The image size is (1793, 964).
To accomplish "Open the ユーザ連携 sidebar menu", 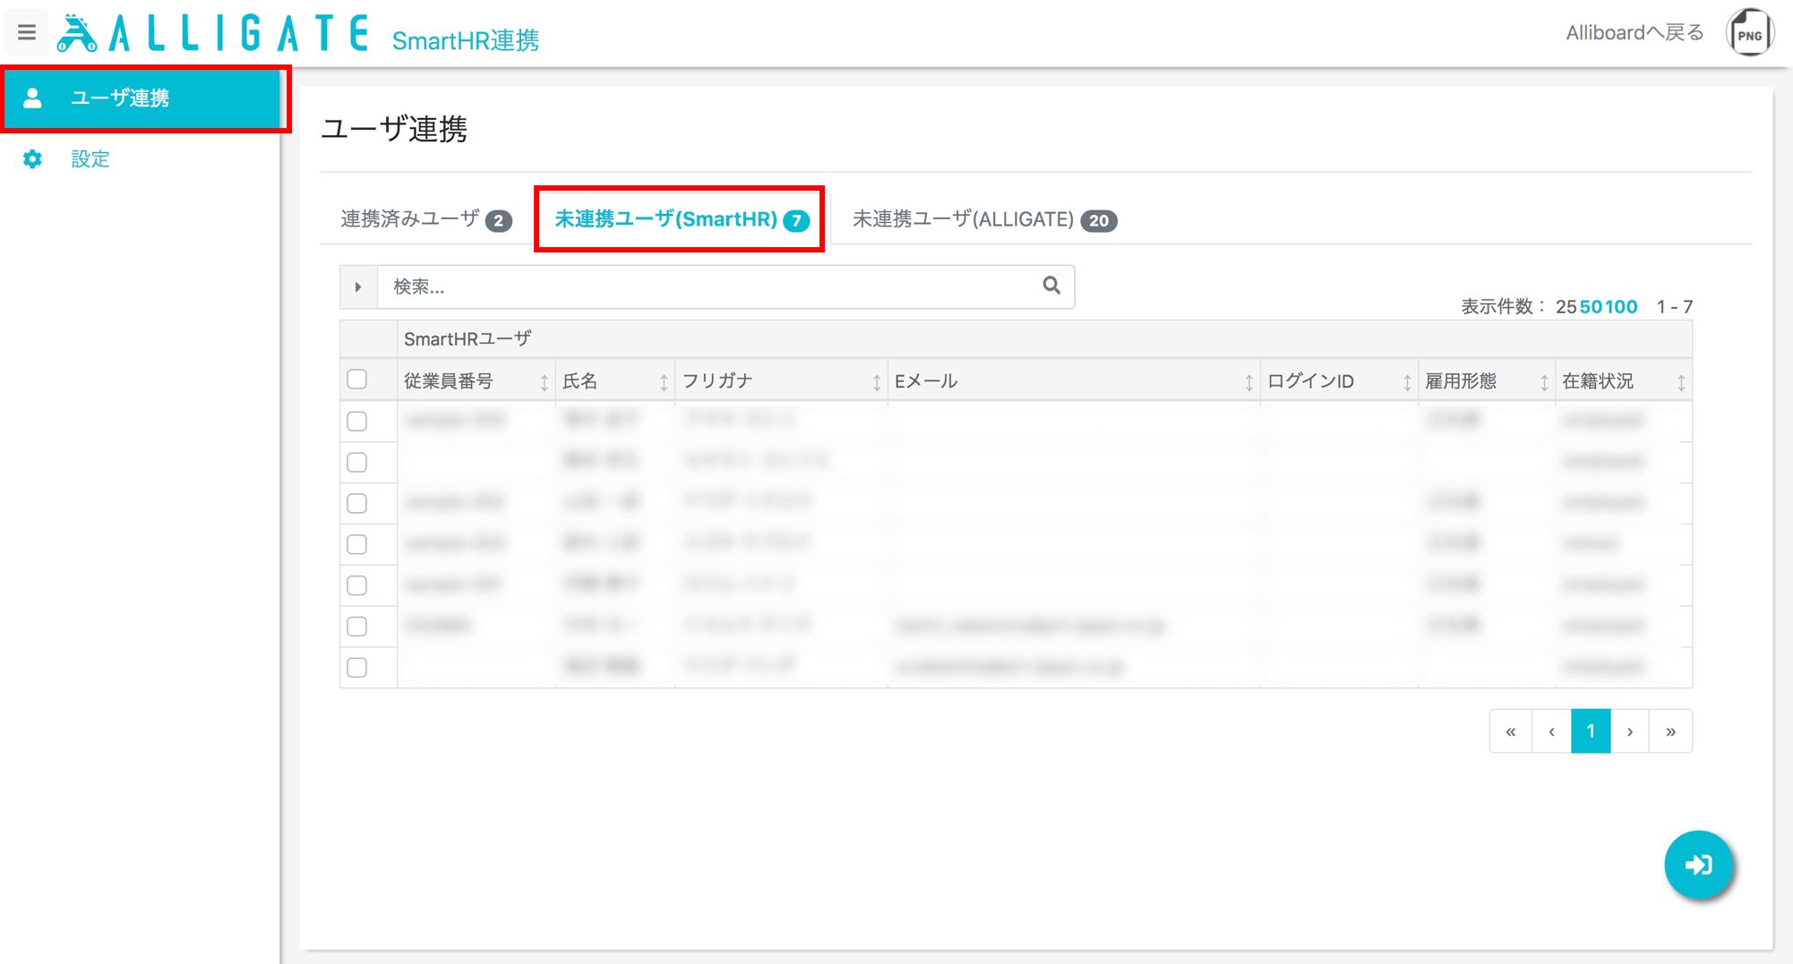I will pos(143,98).
